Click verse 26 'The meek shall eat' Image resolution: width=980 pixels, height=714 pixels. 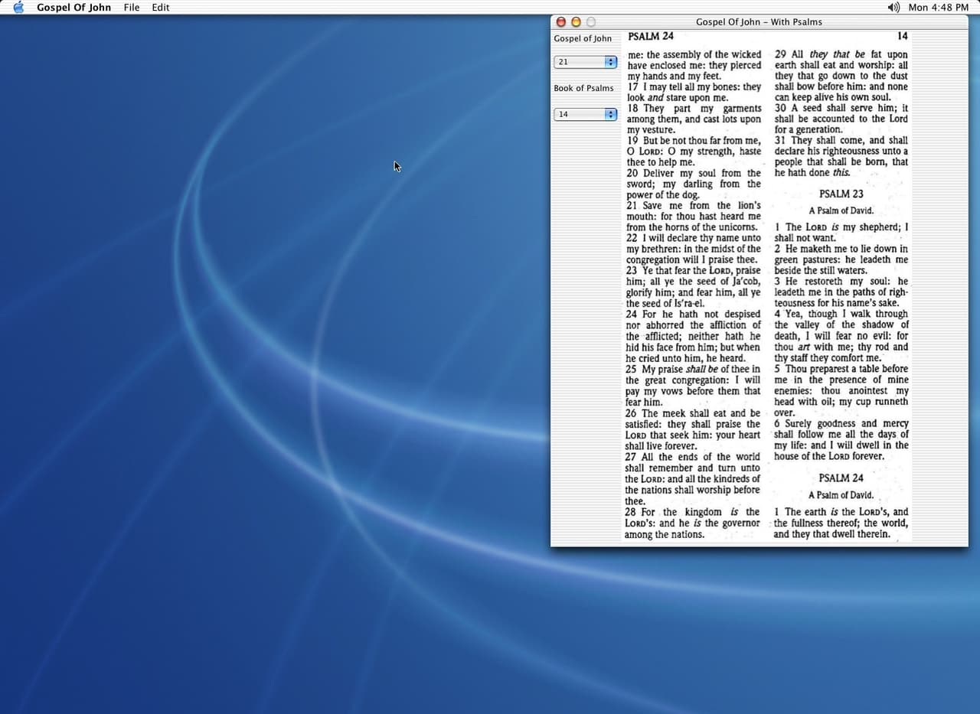click(693, 429)
